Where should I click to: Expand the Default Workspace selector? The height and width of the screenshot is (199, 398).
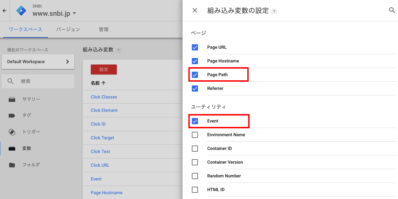click(38, 61)
